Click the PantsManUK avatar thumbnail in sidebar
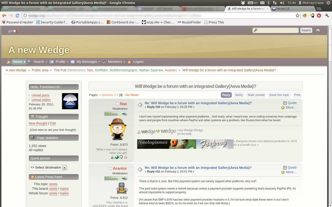The height and width of the screenshot is (207, 332). tap(70, 101)
